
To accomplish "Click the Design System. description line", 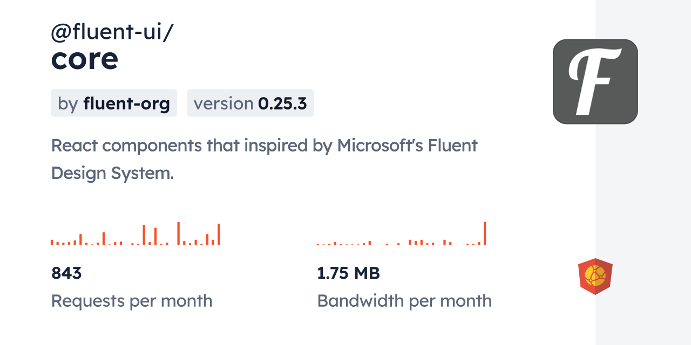I will pyautogui.click(x=112, y=173).
